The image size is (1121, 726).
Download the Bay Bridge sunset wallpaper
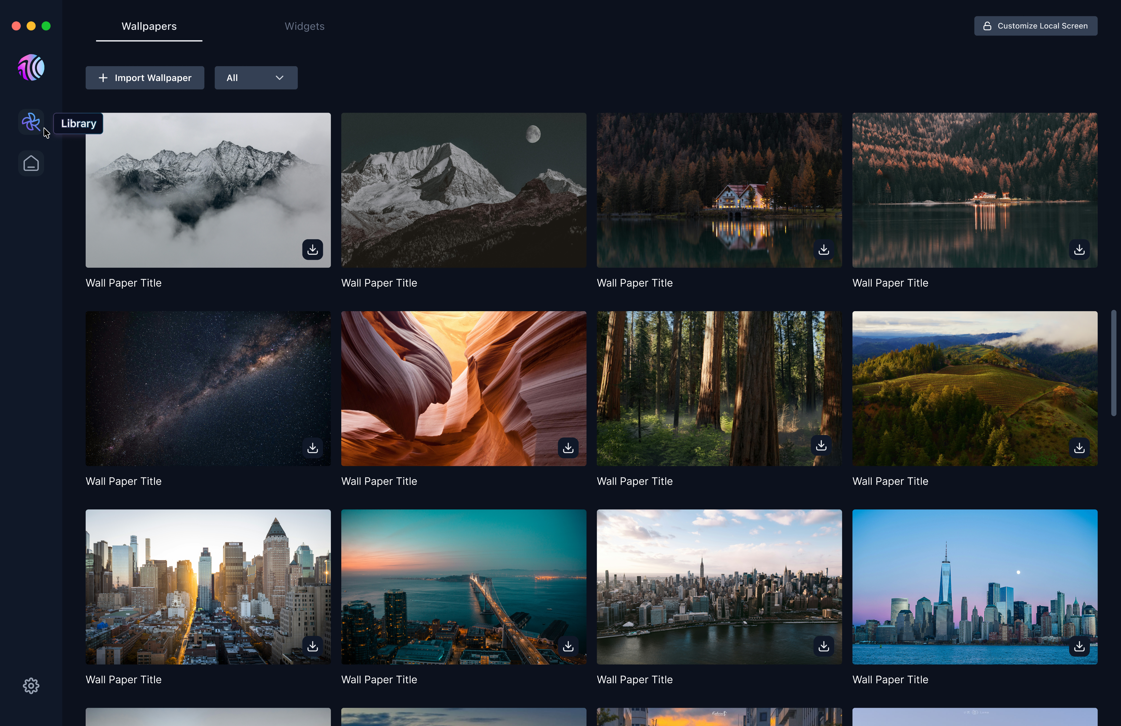coord(568,646)
